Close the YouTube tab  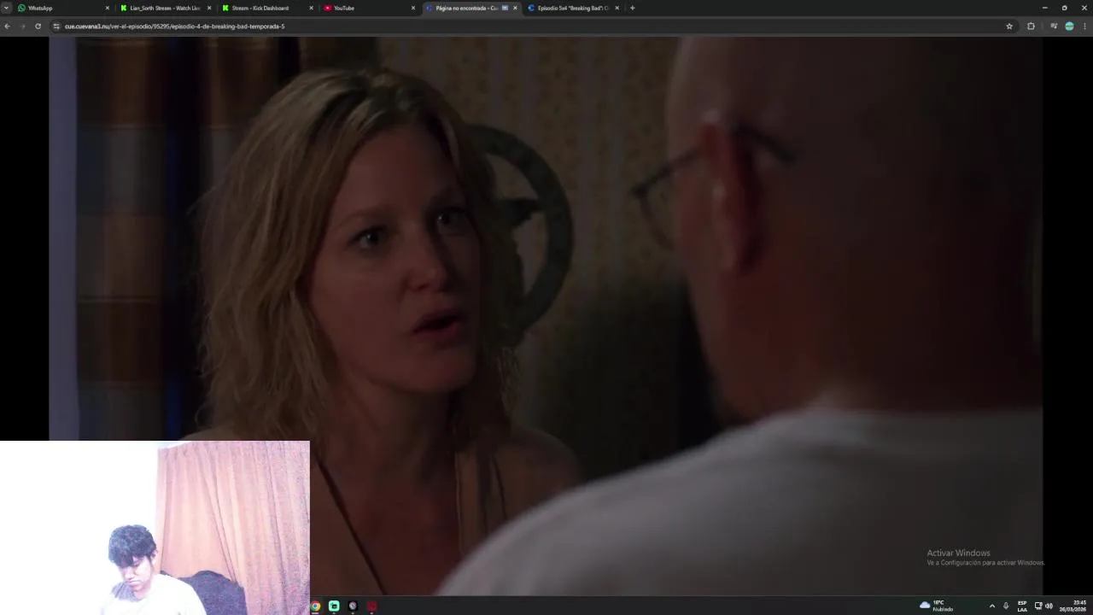[413, 8]
